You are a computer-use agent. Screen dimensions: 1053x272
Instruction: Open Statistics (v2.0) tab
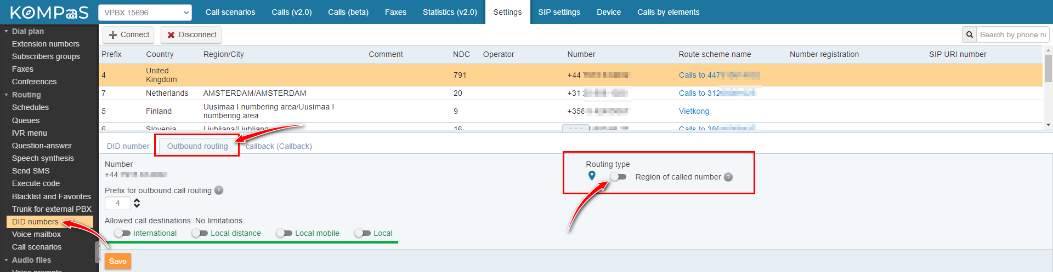[x=450, y=12]
